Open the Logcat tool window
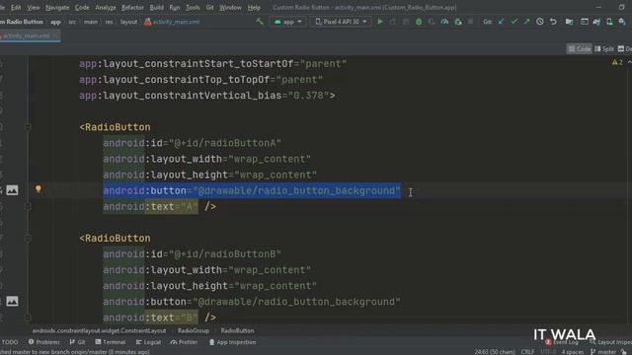 point(148,342)
